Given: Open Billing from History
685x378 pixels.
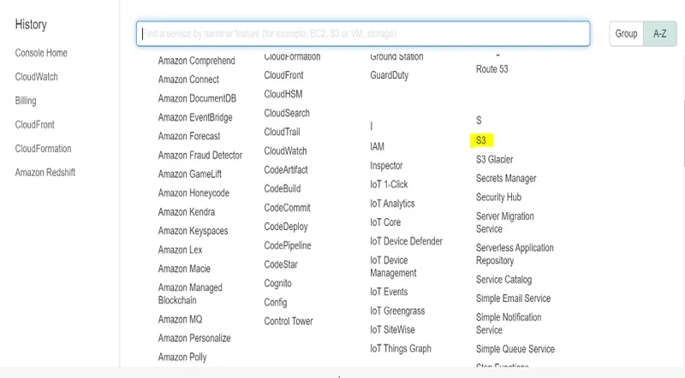Looking at the screenshot, I should point(26,101).
